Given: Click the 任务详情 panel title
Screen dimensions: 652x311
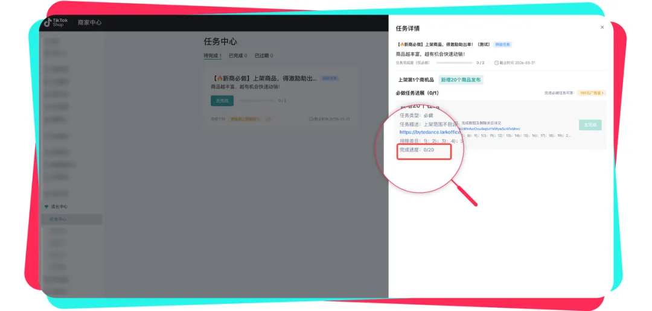Looking at the screenshot, I should click(x=407, y=28).
